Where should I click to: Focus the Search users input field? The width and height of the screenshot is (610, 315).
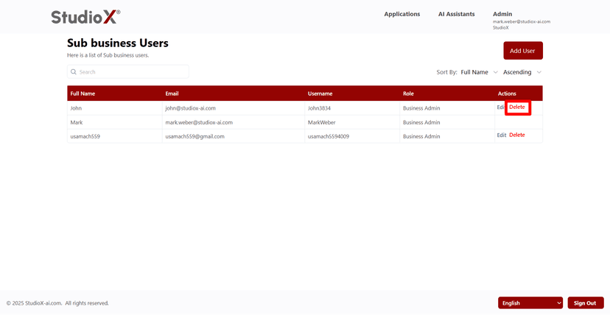pos(131,72)
